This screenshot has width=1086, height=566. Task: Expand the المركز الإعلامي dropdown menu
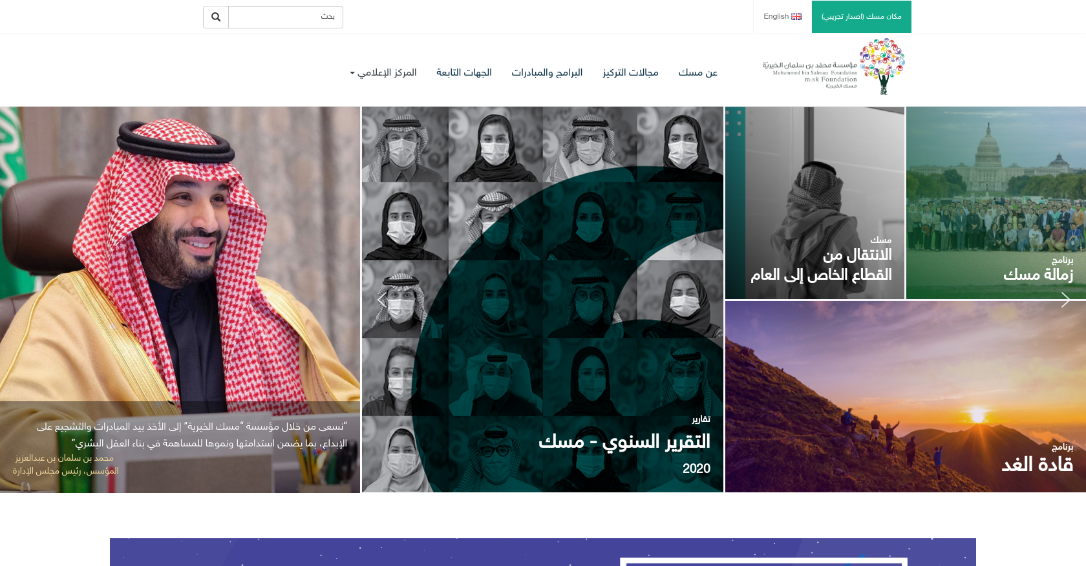(383, 72)
